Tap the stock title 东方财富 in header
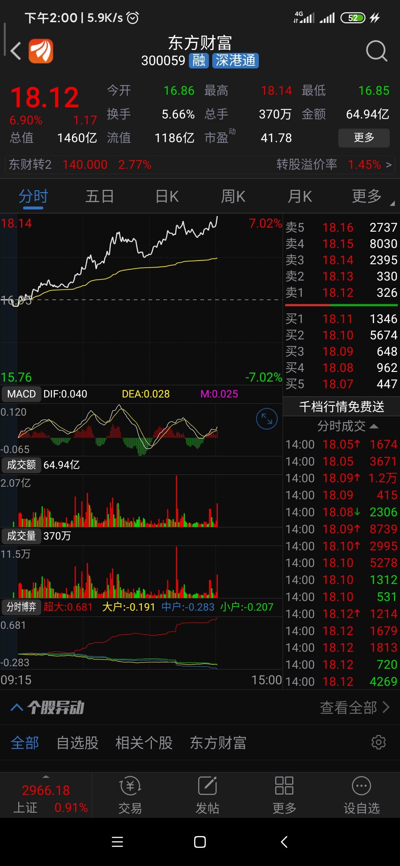This screenshot has width=400, height=866. [x=200, y=43]
